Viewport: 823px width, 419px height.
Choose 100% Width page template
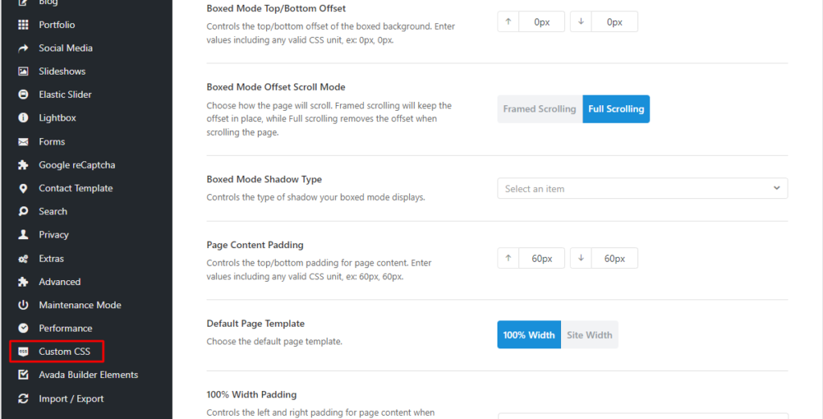pos(529,335)
